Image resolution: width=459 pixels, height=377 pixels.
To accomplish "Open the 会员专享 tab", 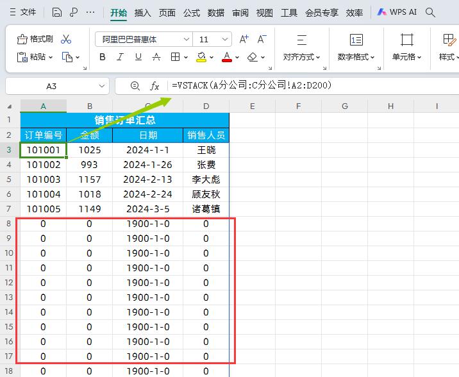I will 322,13.
